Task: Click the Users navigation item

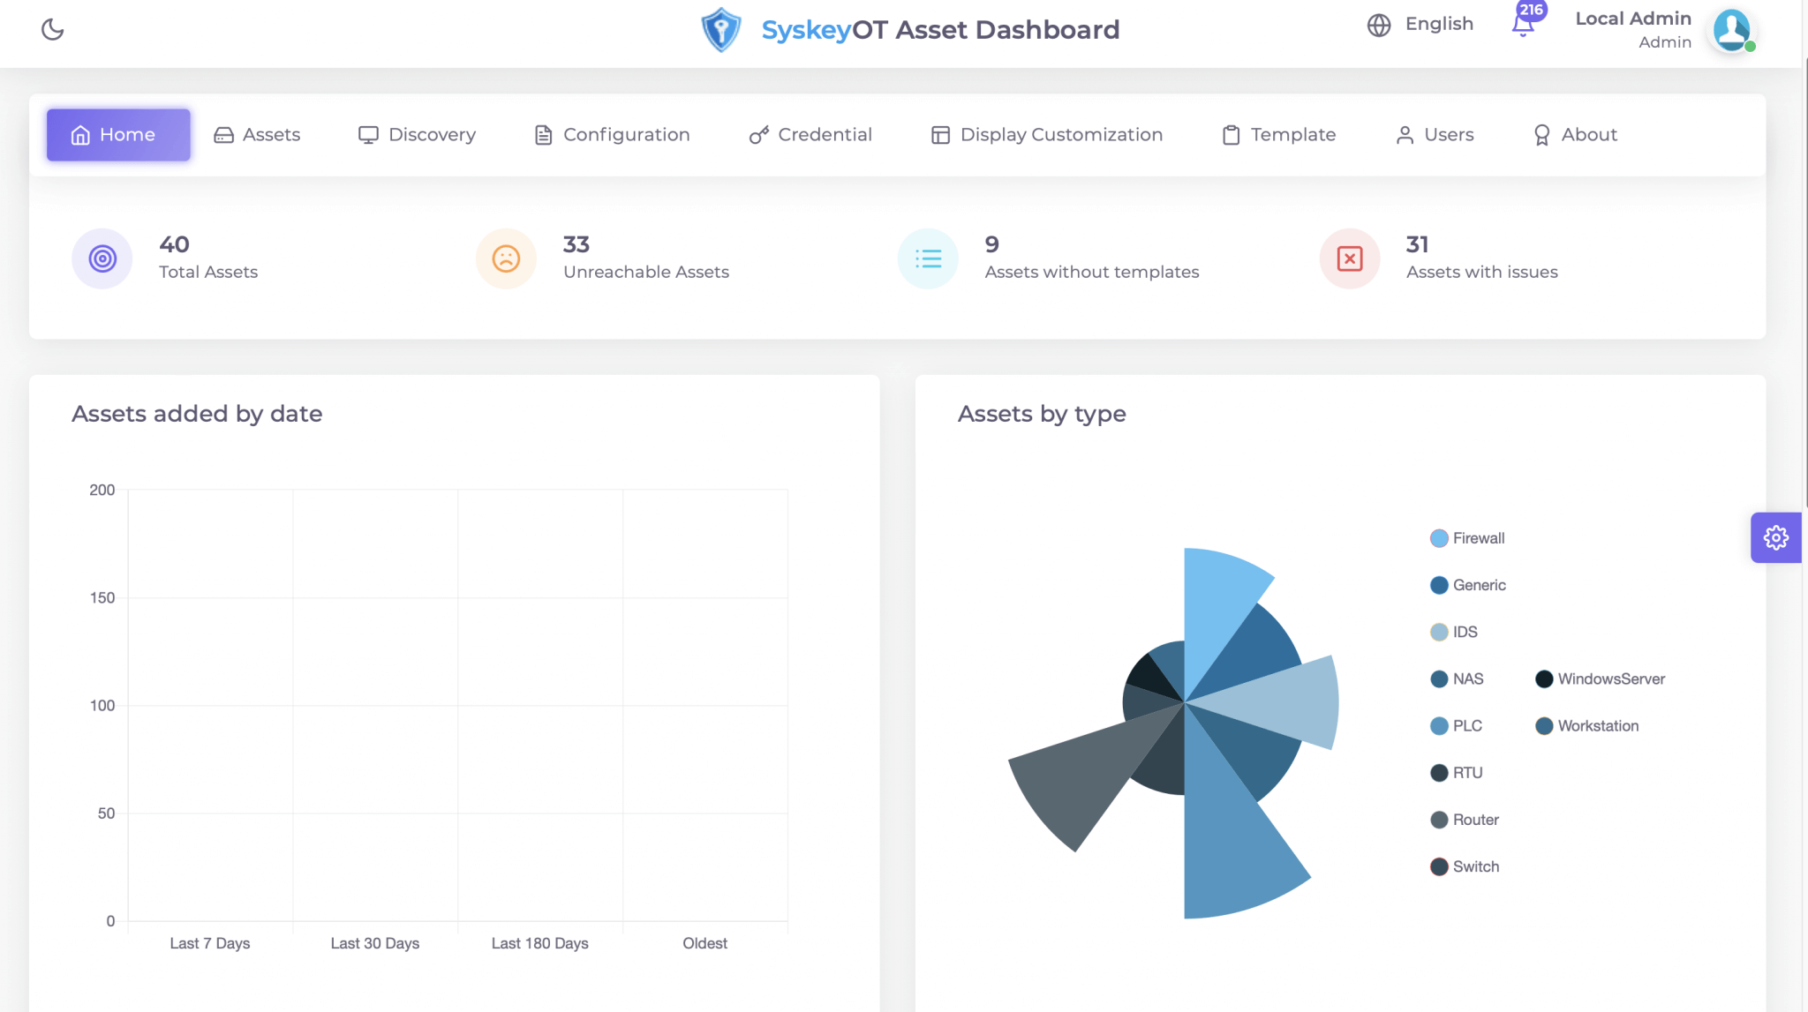Action: [1433, 134]
